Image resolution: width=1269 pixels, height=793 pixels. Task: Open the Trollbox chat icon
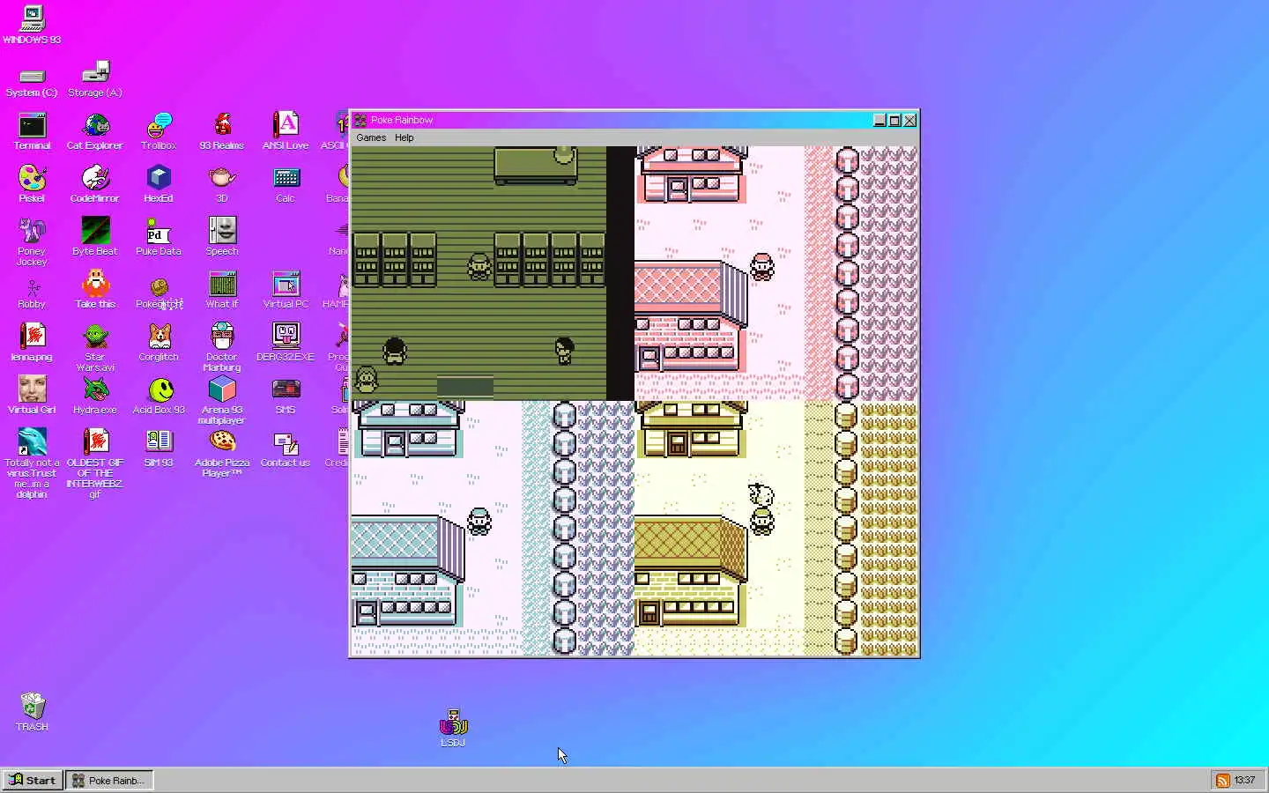pos(159,131)
